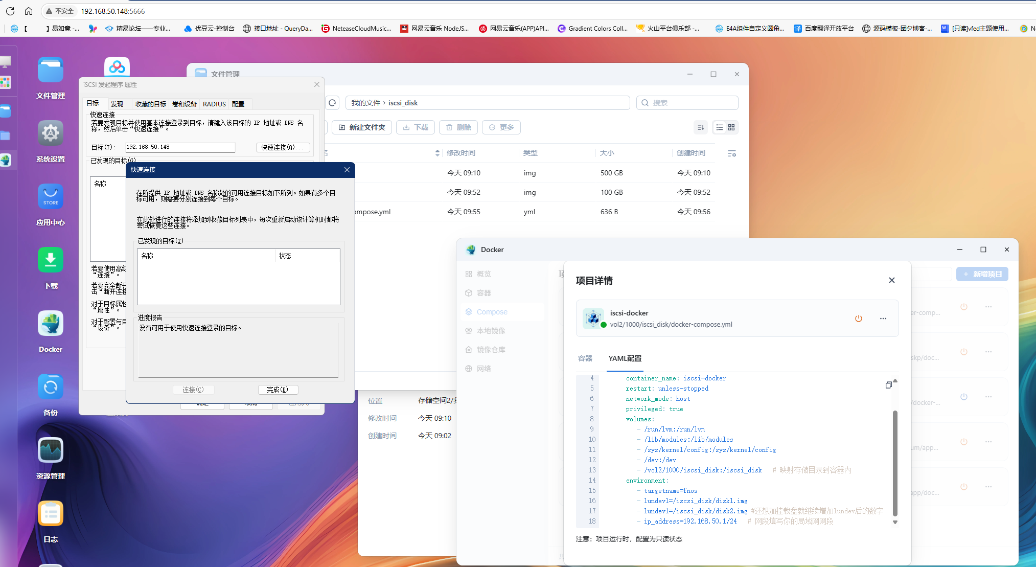This screenshot has height=567, width=1036.
Task: Open the 配置 tab in iSCSI properties
Action: coord(238,104)
